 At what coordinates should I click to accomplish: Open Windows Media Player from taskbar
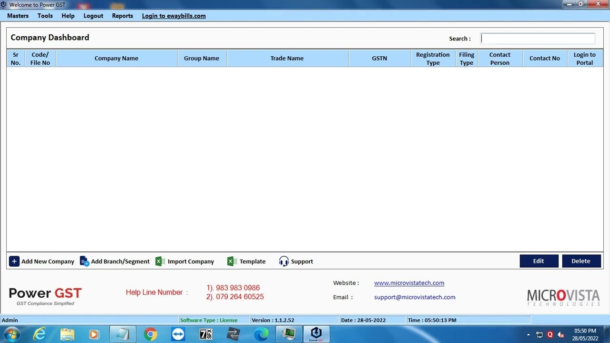point(94,334)
